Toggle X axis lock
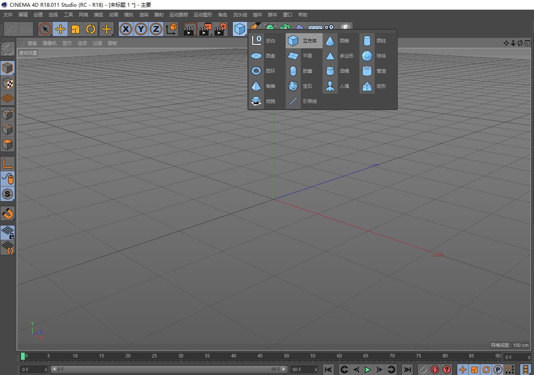This screenshot has width=534, height=375. click(x=126, y=29)
